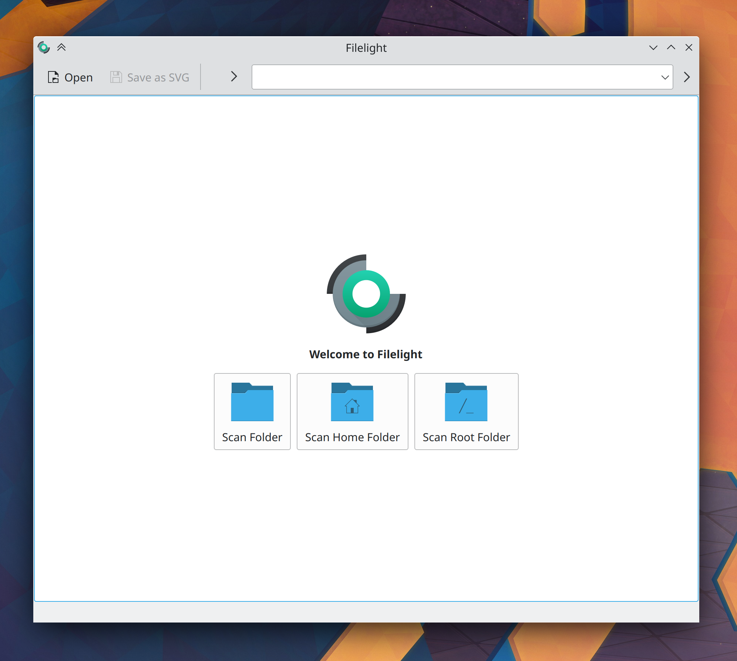Expand the far-right toolbar overflow chevron
This screenshot has width=737, height=661.
pos(687,77)
